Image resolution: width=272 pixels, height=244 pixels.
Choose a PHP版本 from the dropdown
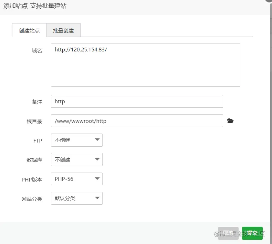pyautogui.click(x=77, y=179)
